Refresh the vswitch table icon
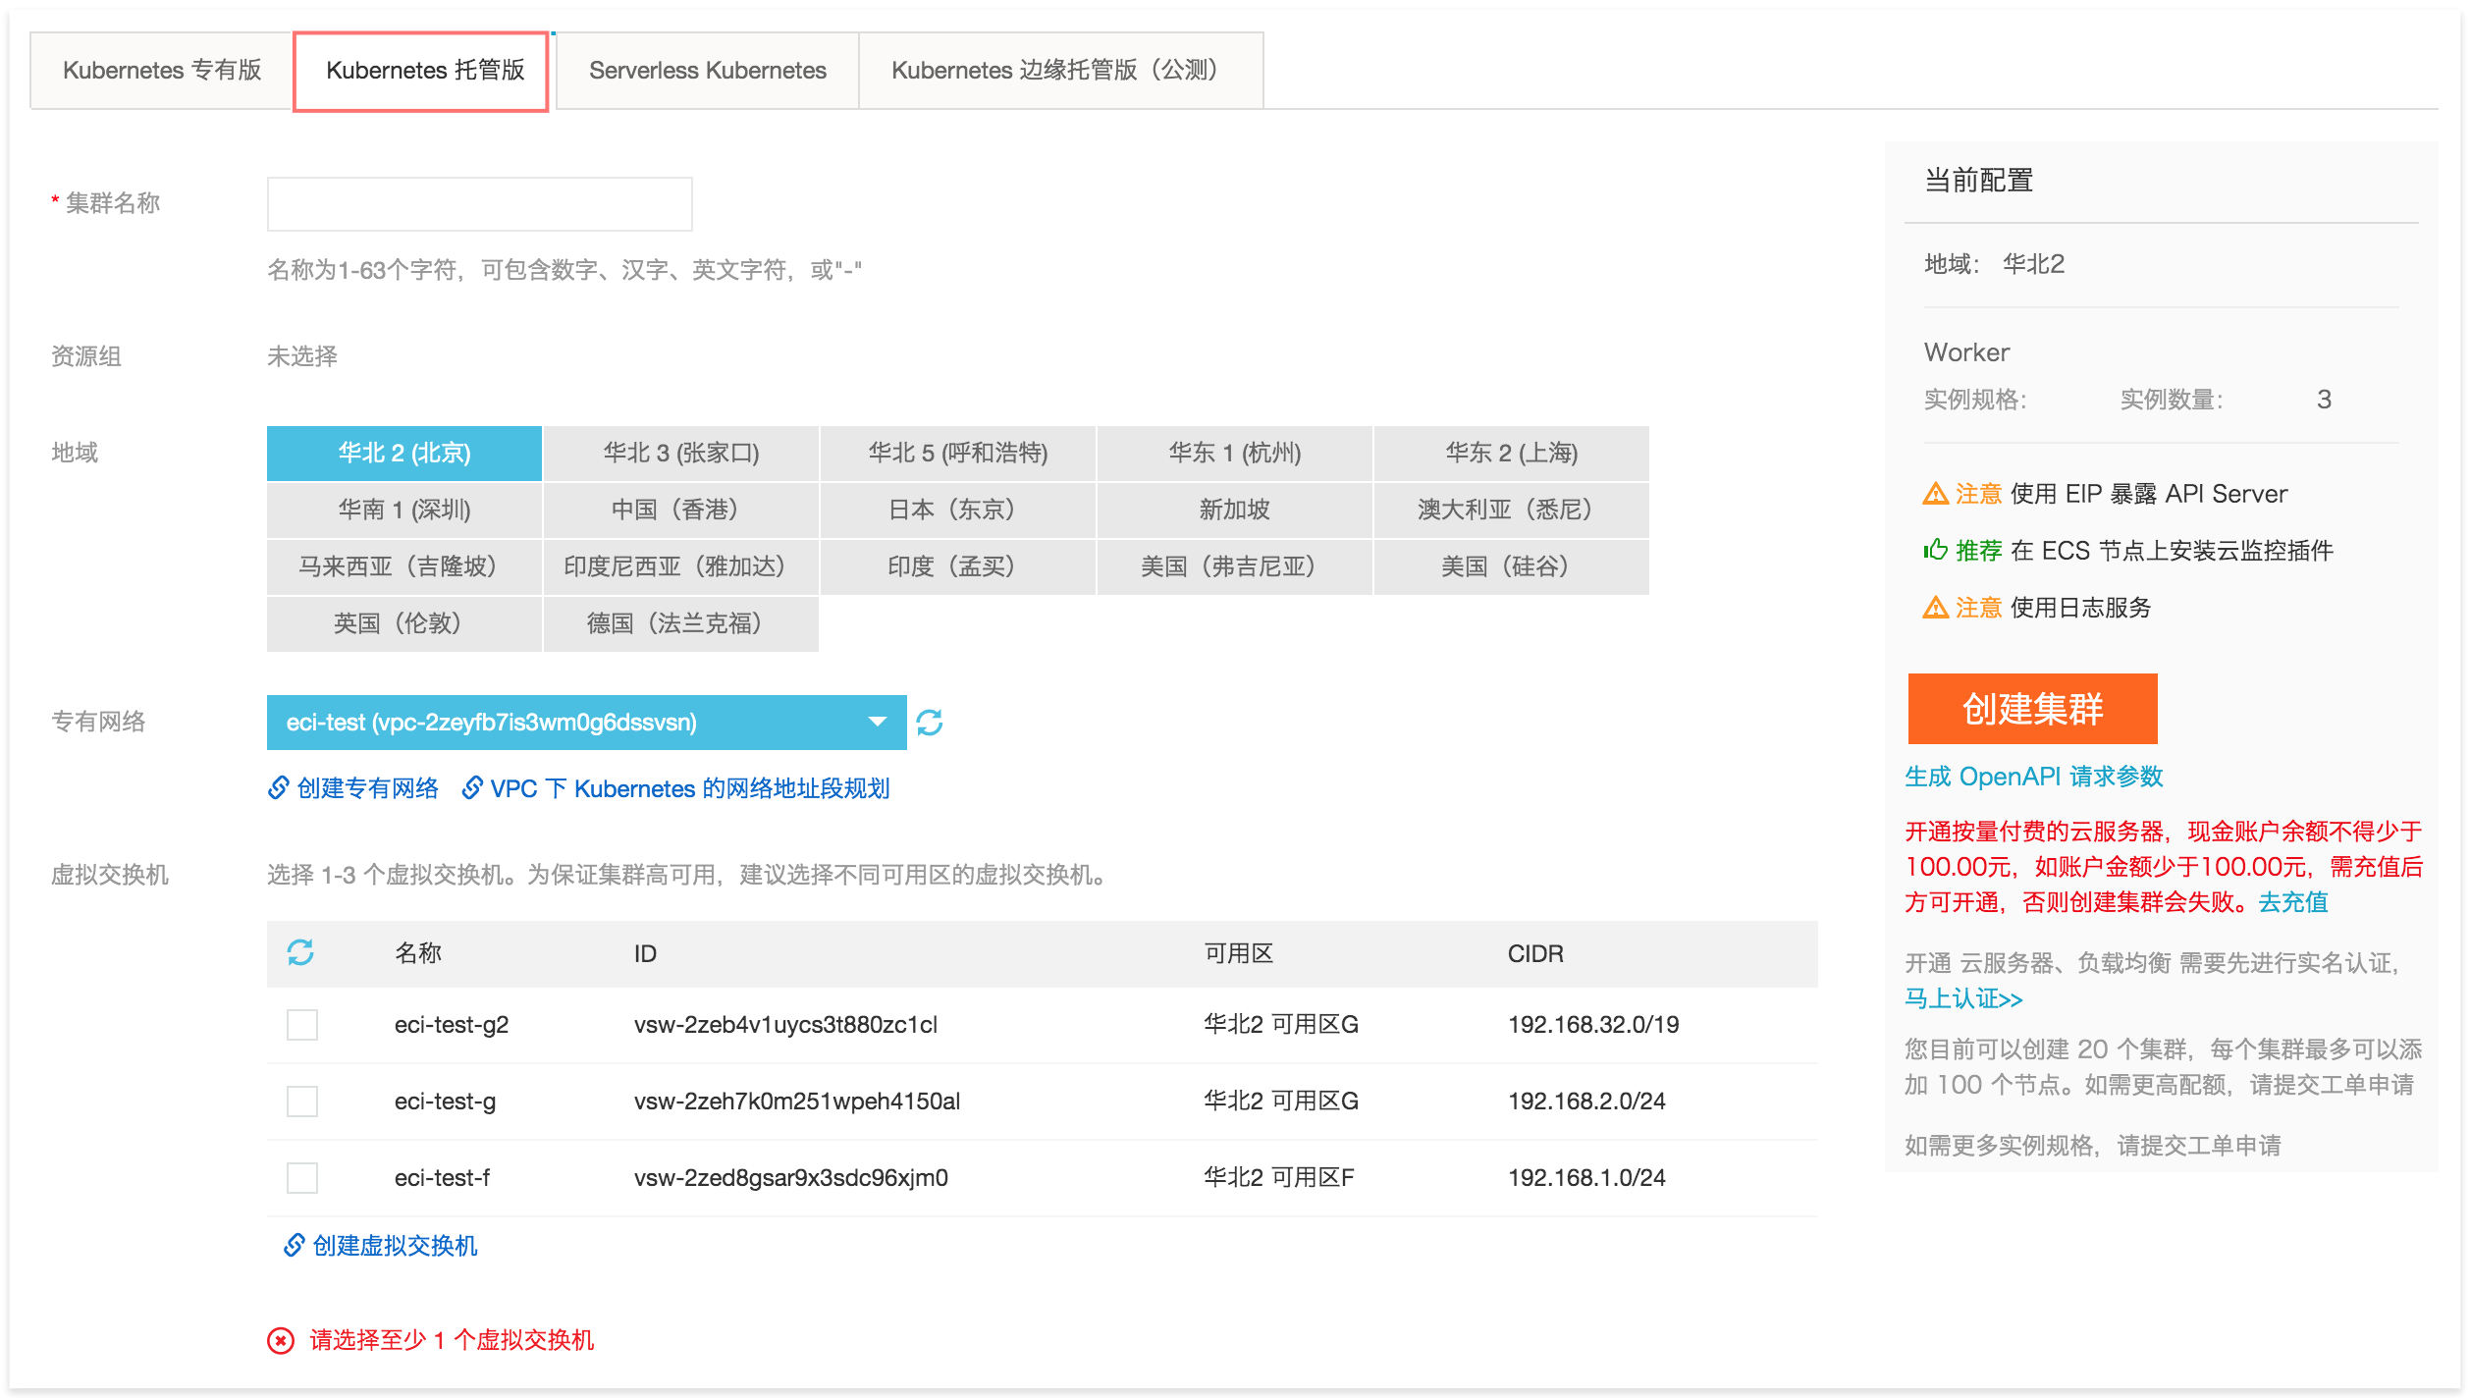The width and height of the screenshot is (2470, 1398). pos(300,952)
